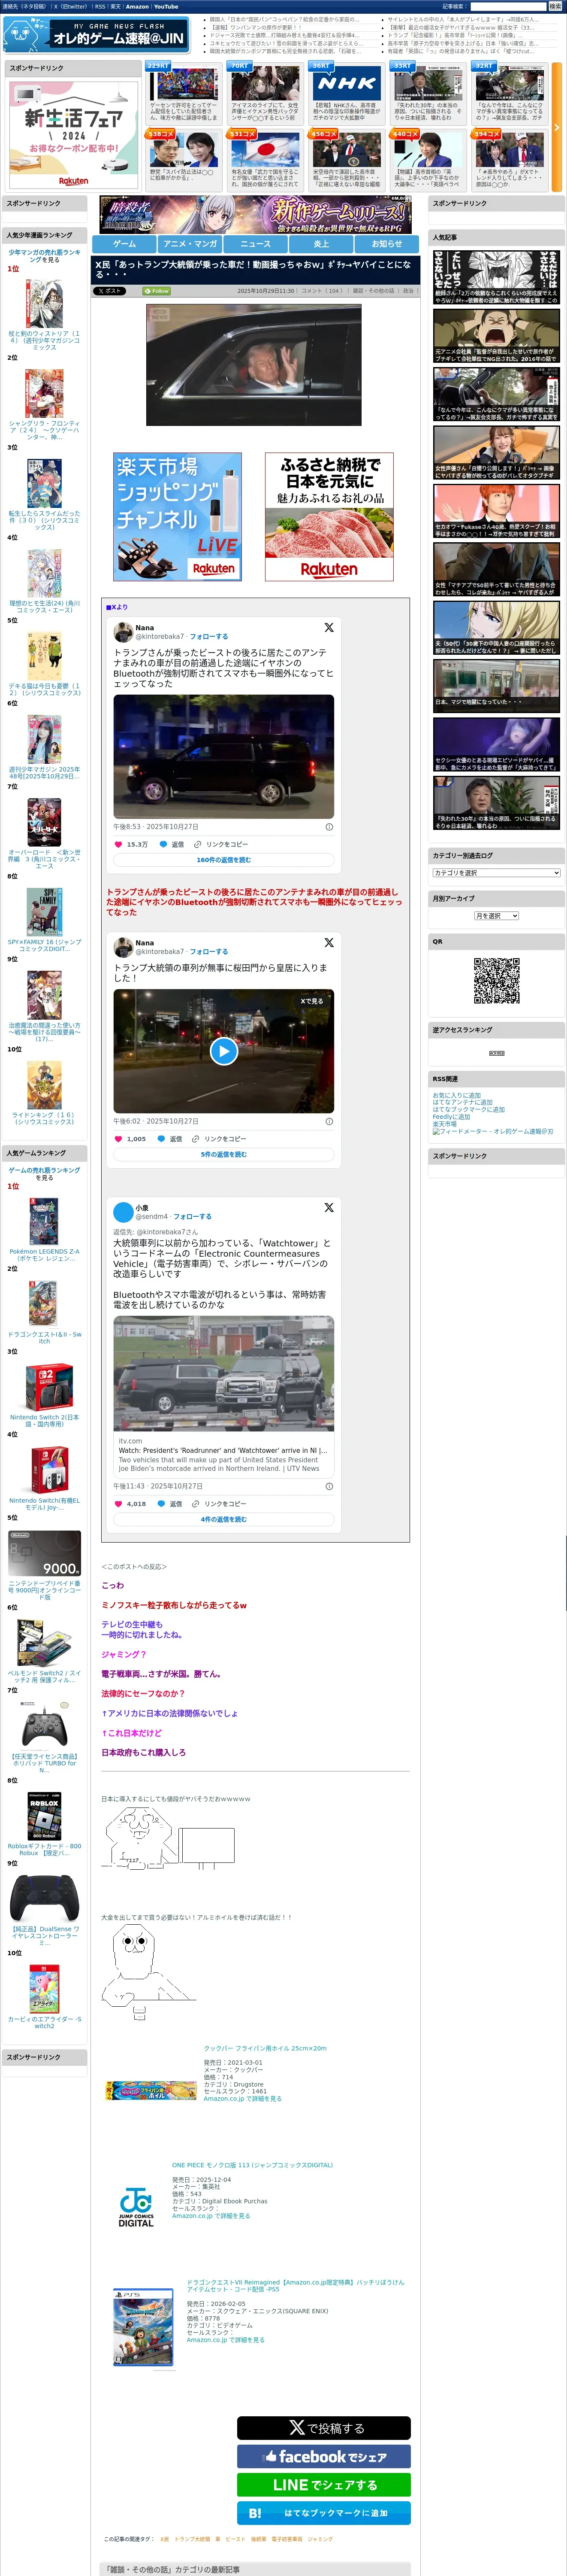Click お気に入りに追加 link

coord(456,1095)
